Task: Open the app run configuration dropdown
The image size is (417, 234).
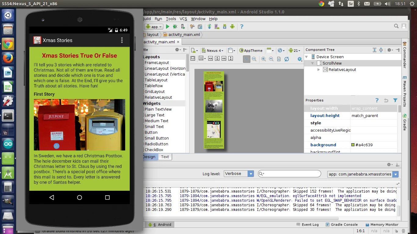Action: click(154, 27)
